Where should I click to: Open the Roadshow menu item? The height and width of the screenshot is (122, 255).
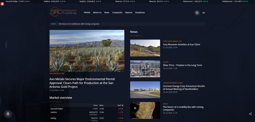(x=140, y=13)
